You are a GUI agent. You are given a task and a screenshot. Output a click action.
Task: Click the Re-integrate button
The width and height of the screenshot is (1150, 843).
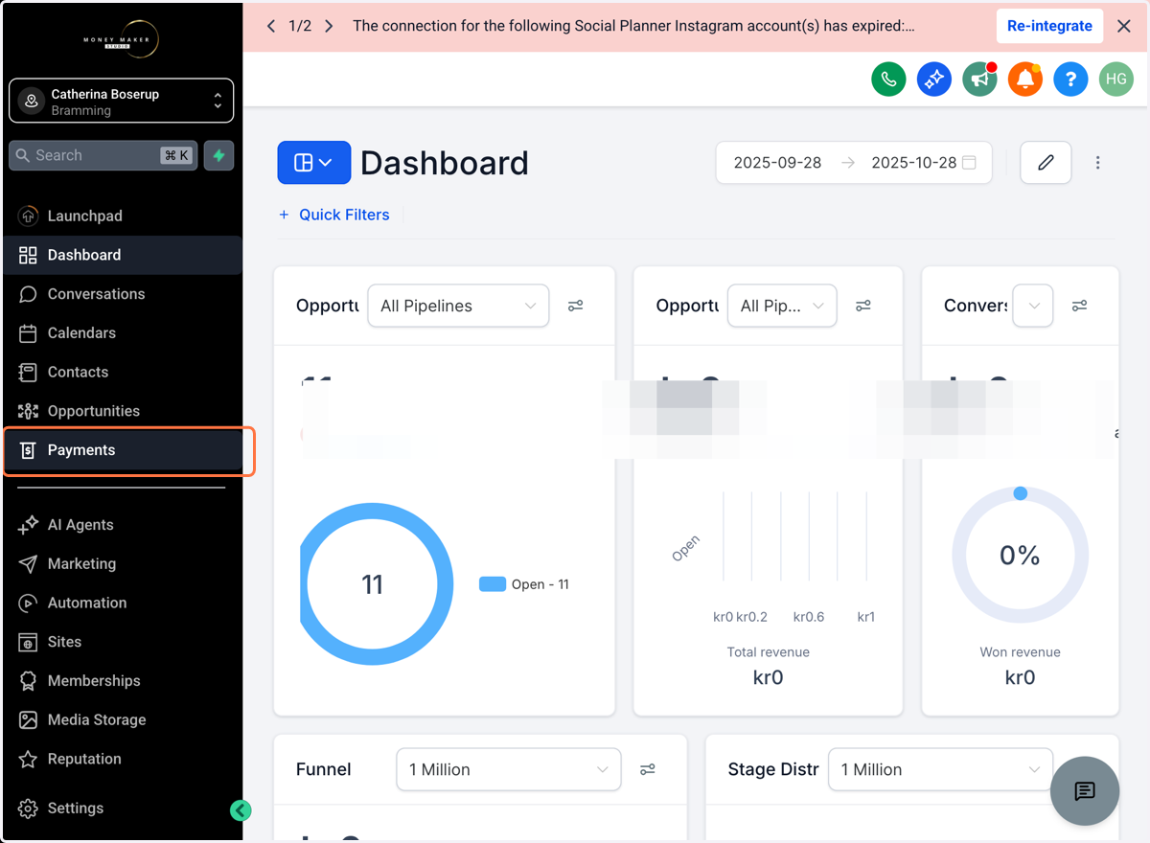click(1049, 26)
